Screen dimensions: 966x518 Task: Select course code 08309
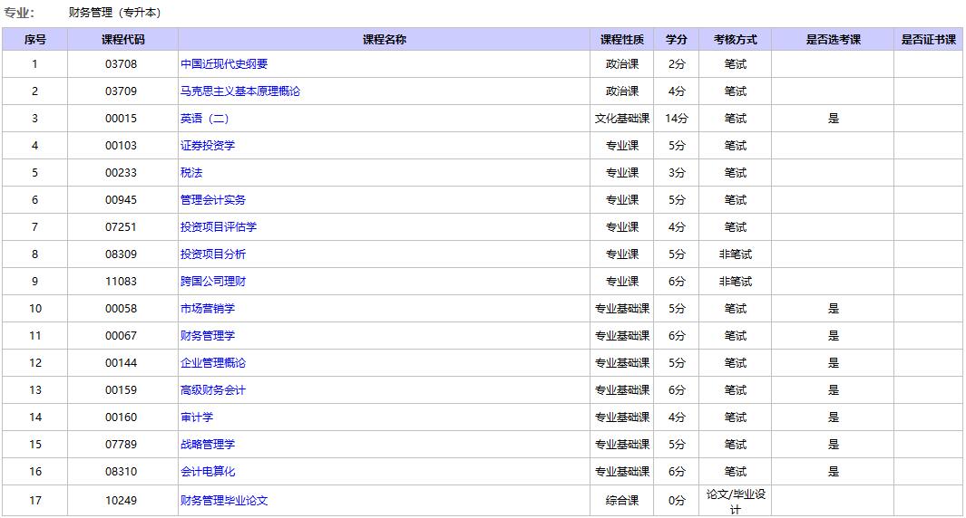122,254
